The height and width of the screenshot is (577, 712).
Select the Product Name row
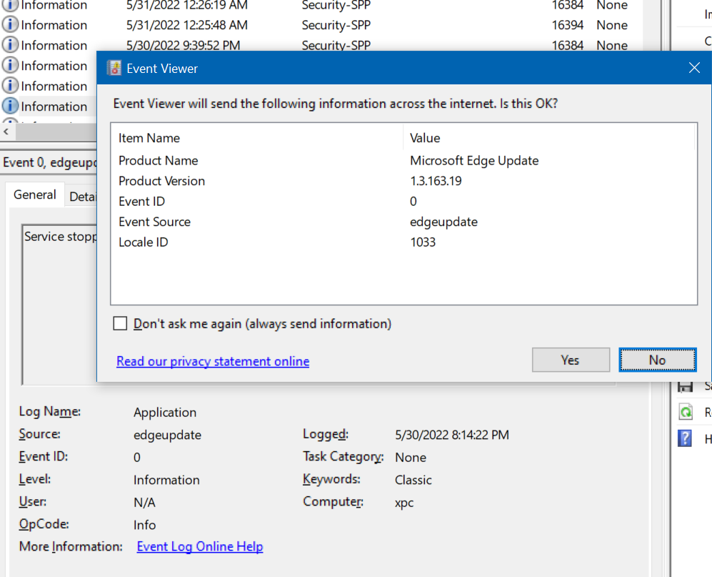click(403, 160)
